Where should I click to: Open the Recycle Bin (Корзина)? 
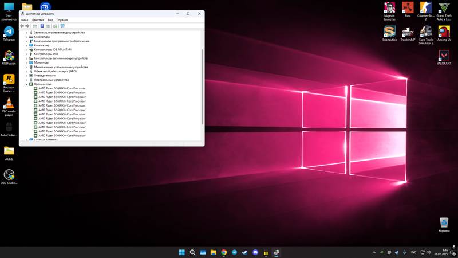tap(444, 222)
